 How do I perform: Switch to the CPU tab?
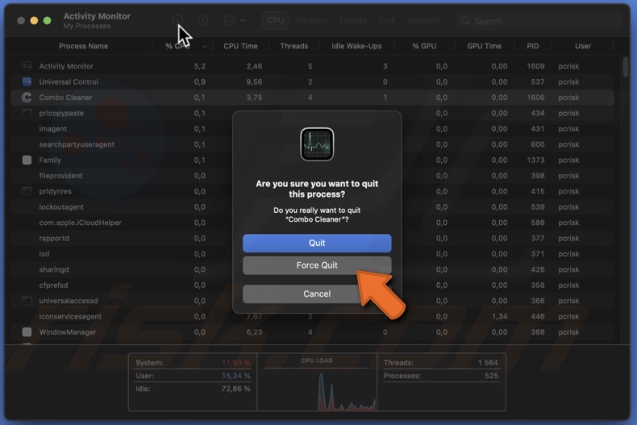click(x=276, y=20)
